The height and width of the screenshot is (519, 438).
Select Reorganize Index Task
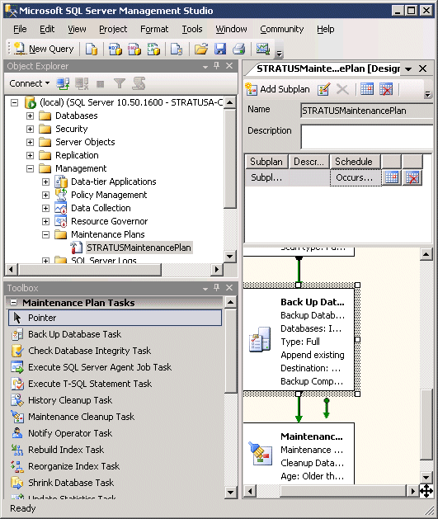click(115, 466)
